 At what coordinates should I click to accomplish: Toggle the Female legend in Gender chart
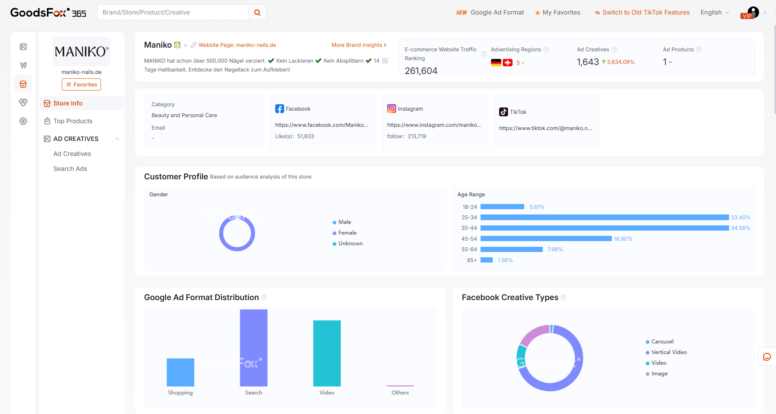345,233
